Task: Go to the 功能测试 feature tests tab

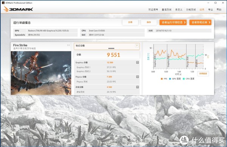Action: [x=191, y=9]
